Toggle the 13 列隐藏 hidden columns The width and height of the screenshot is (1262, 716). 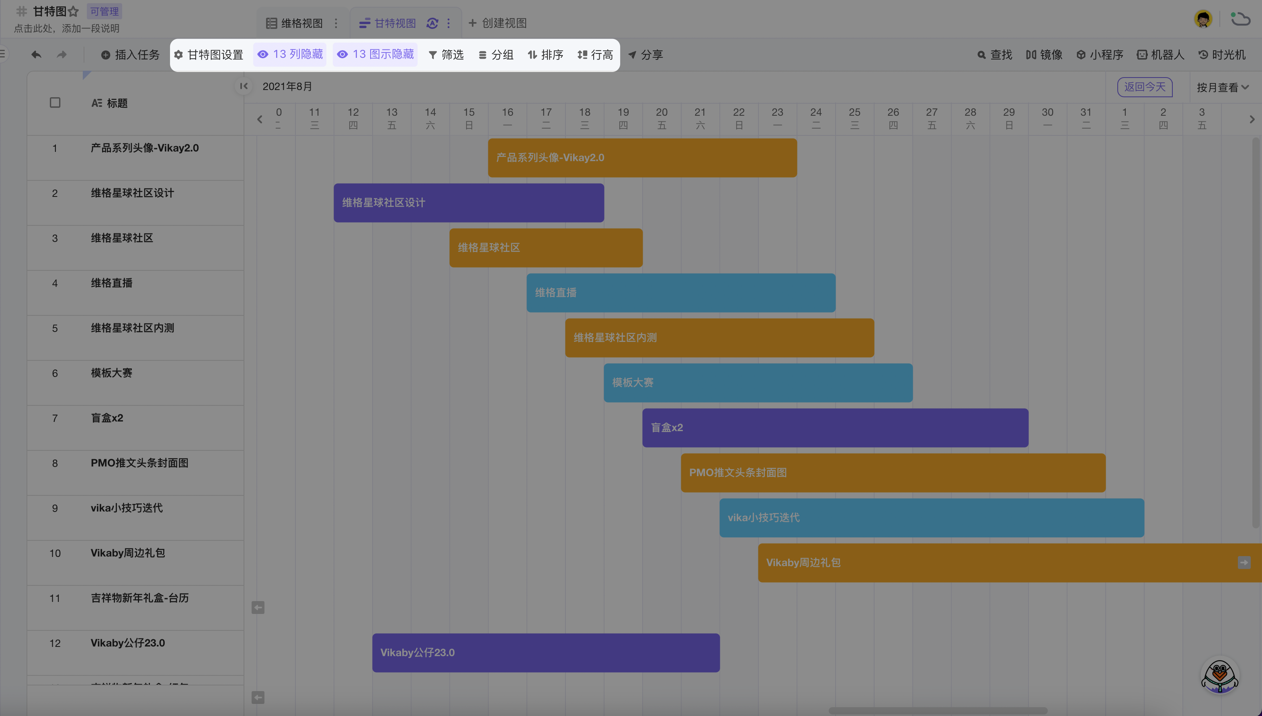pyautogui.click(x=290, y=54)
